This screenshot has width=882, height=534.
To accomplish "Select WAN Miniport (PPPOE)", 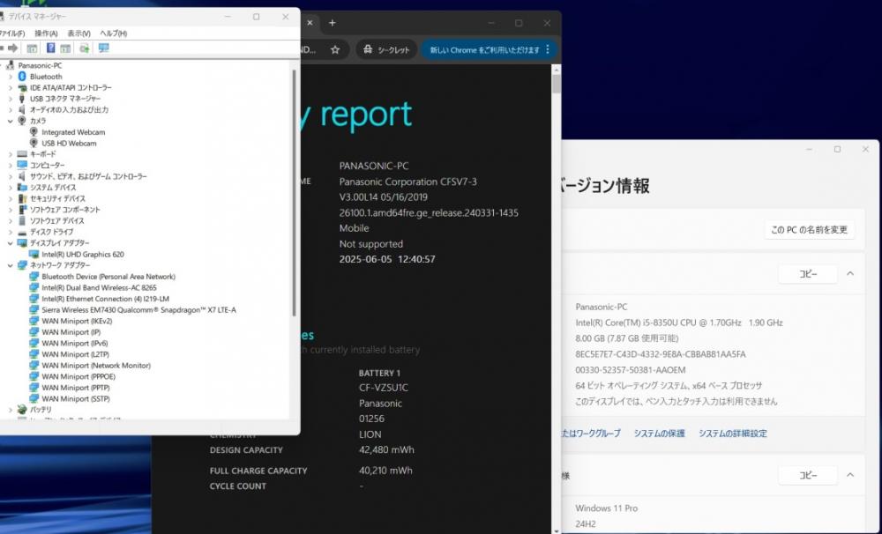I will 78,376.
